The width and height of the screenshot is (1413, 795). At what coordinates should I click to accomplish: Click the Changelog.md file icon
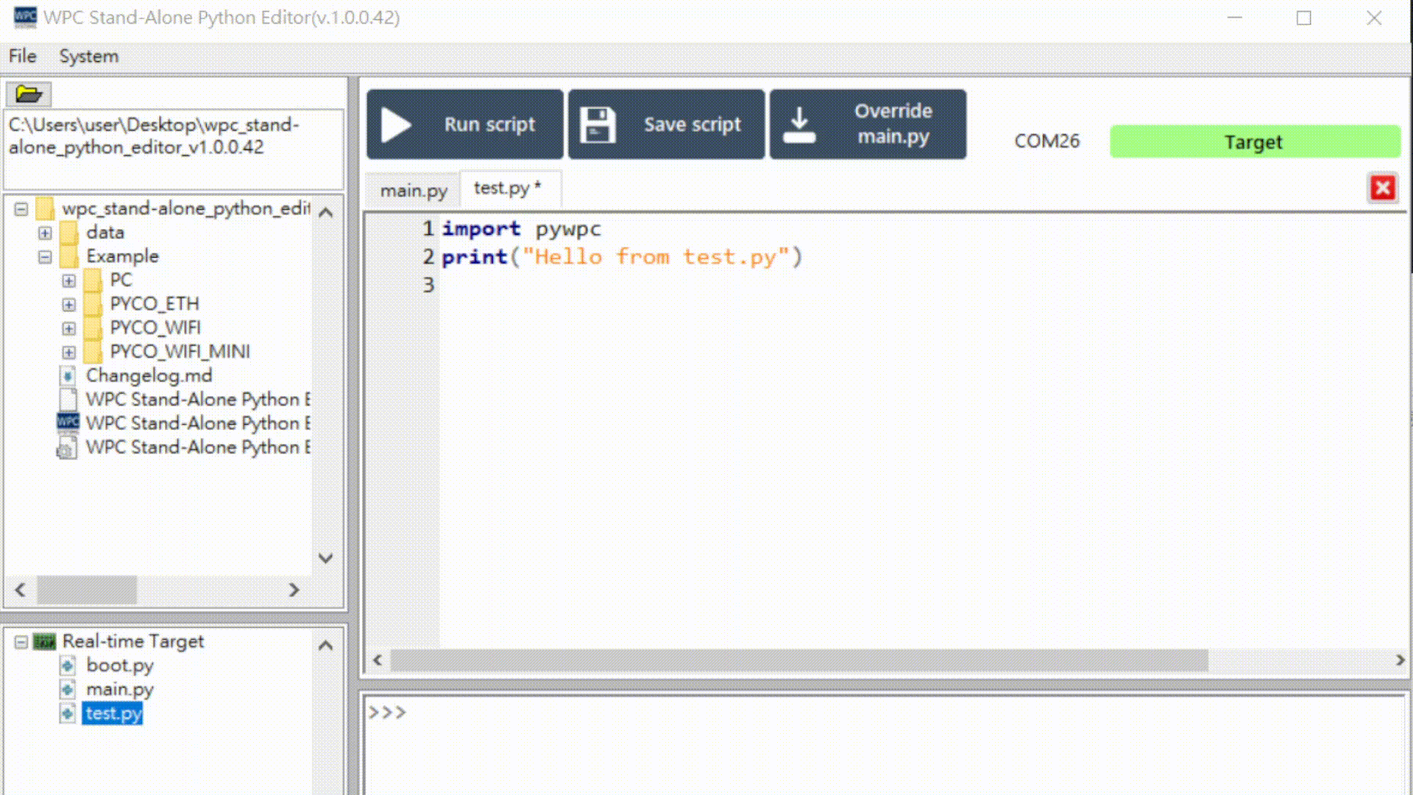[x=68, y=375]
